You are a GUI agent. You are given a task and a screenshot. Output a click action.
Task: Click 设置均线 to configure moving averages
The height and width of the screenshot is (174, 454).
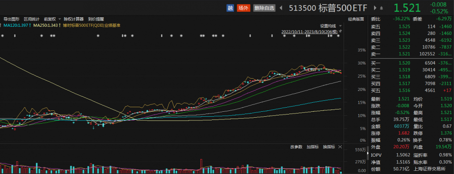[x=328, y=25]
